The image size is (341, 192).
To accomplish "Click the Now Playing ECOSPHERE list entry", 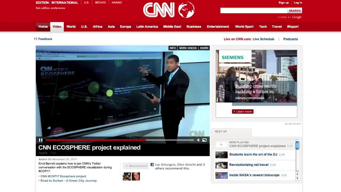I will pos(255,145).
